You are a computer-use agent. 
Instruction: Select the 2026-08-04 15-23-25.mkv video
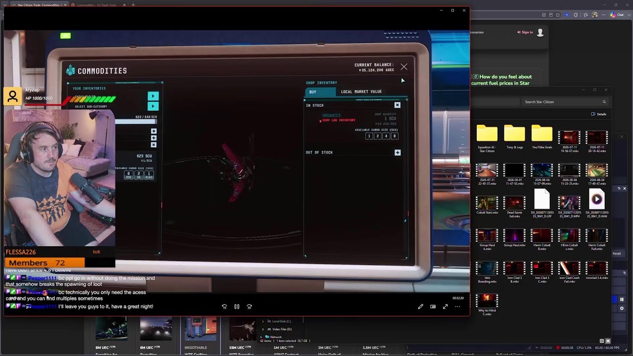pos(569,175)
